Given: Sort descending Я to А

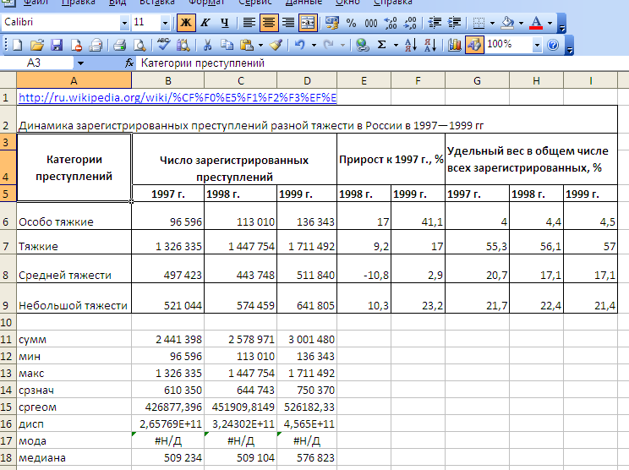Looking at the screenshot, I should click(430, 45).
